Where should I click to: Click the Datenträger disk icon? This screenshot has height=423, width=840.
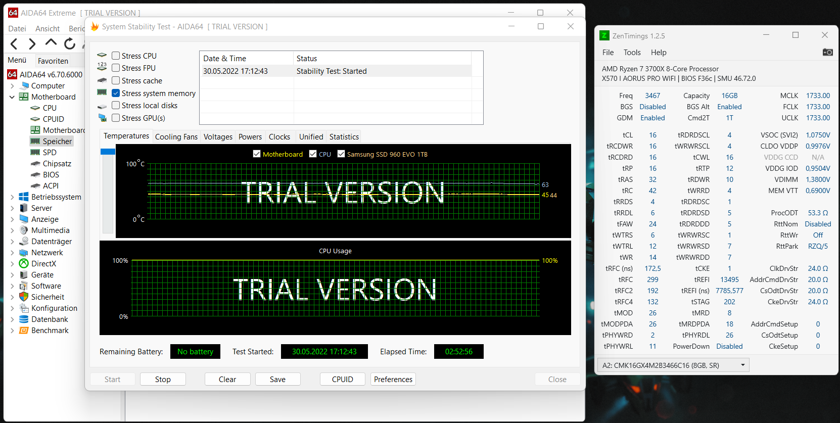point(24,241)
